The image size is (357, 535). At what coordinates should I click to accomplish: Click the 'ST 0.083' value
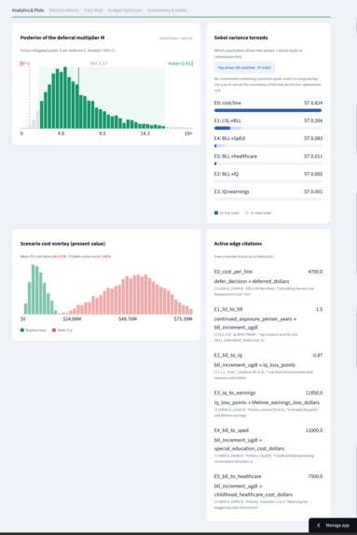tap(313, 138)
